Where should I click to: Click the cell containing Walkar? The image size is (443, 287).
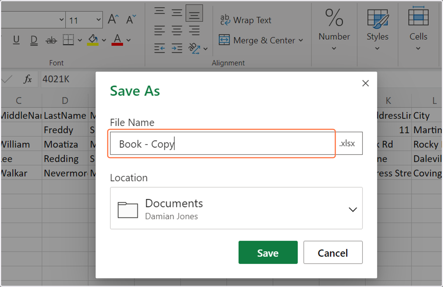21,173
